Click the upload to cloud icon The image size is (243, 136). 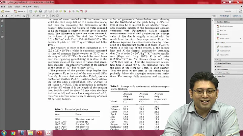[x=36, y=11]
